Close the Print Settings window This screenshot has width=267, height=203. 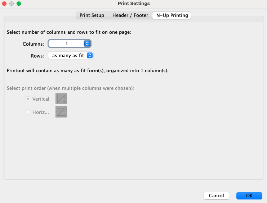pyautogui.click(x=5, y=4)
